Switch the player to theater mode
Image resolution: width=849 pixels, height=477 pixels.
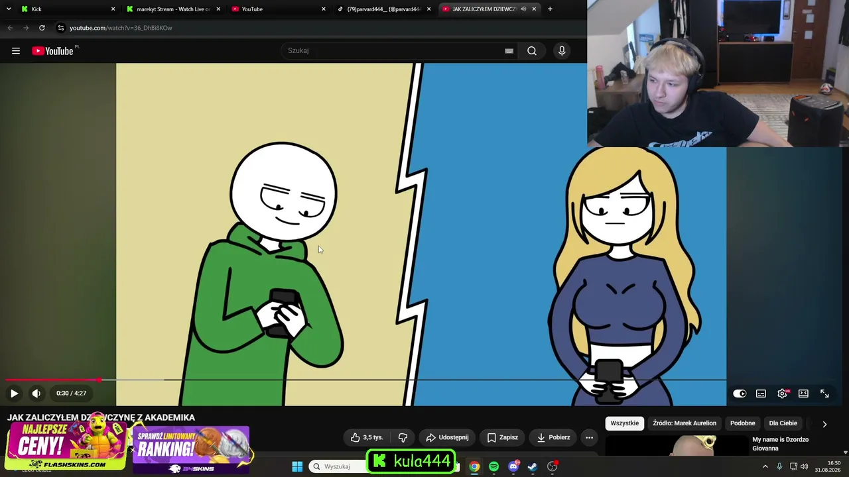803,394
